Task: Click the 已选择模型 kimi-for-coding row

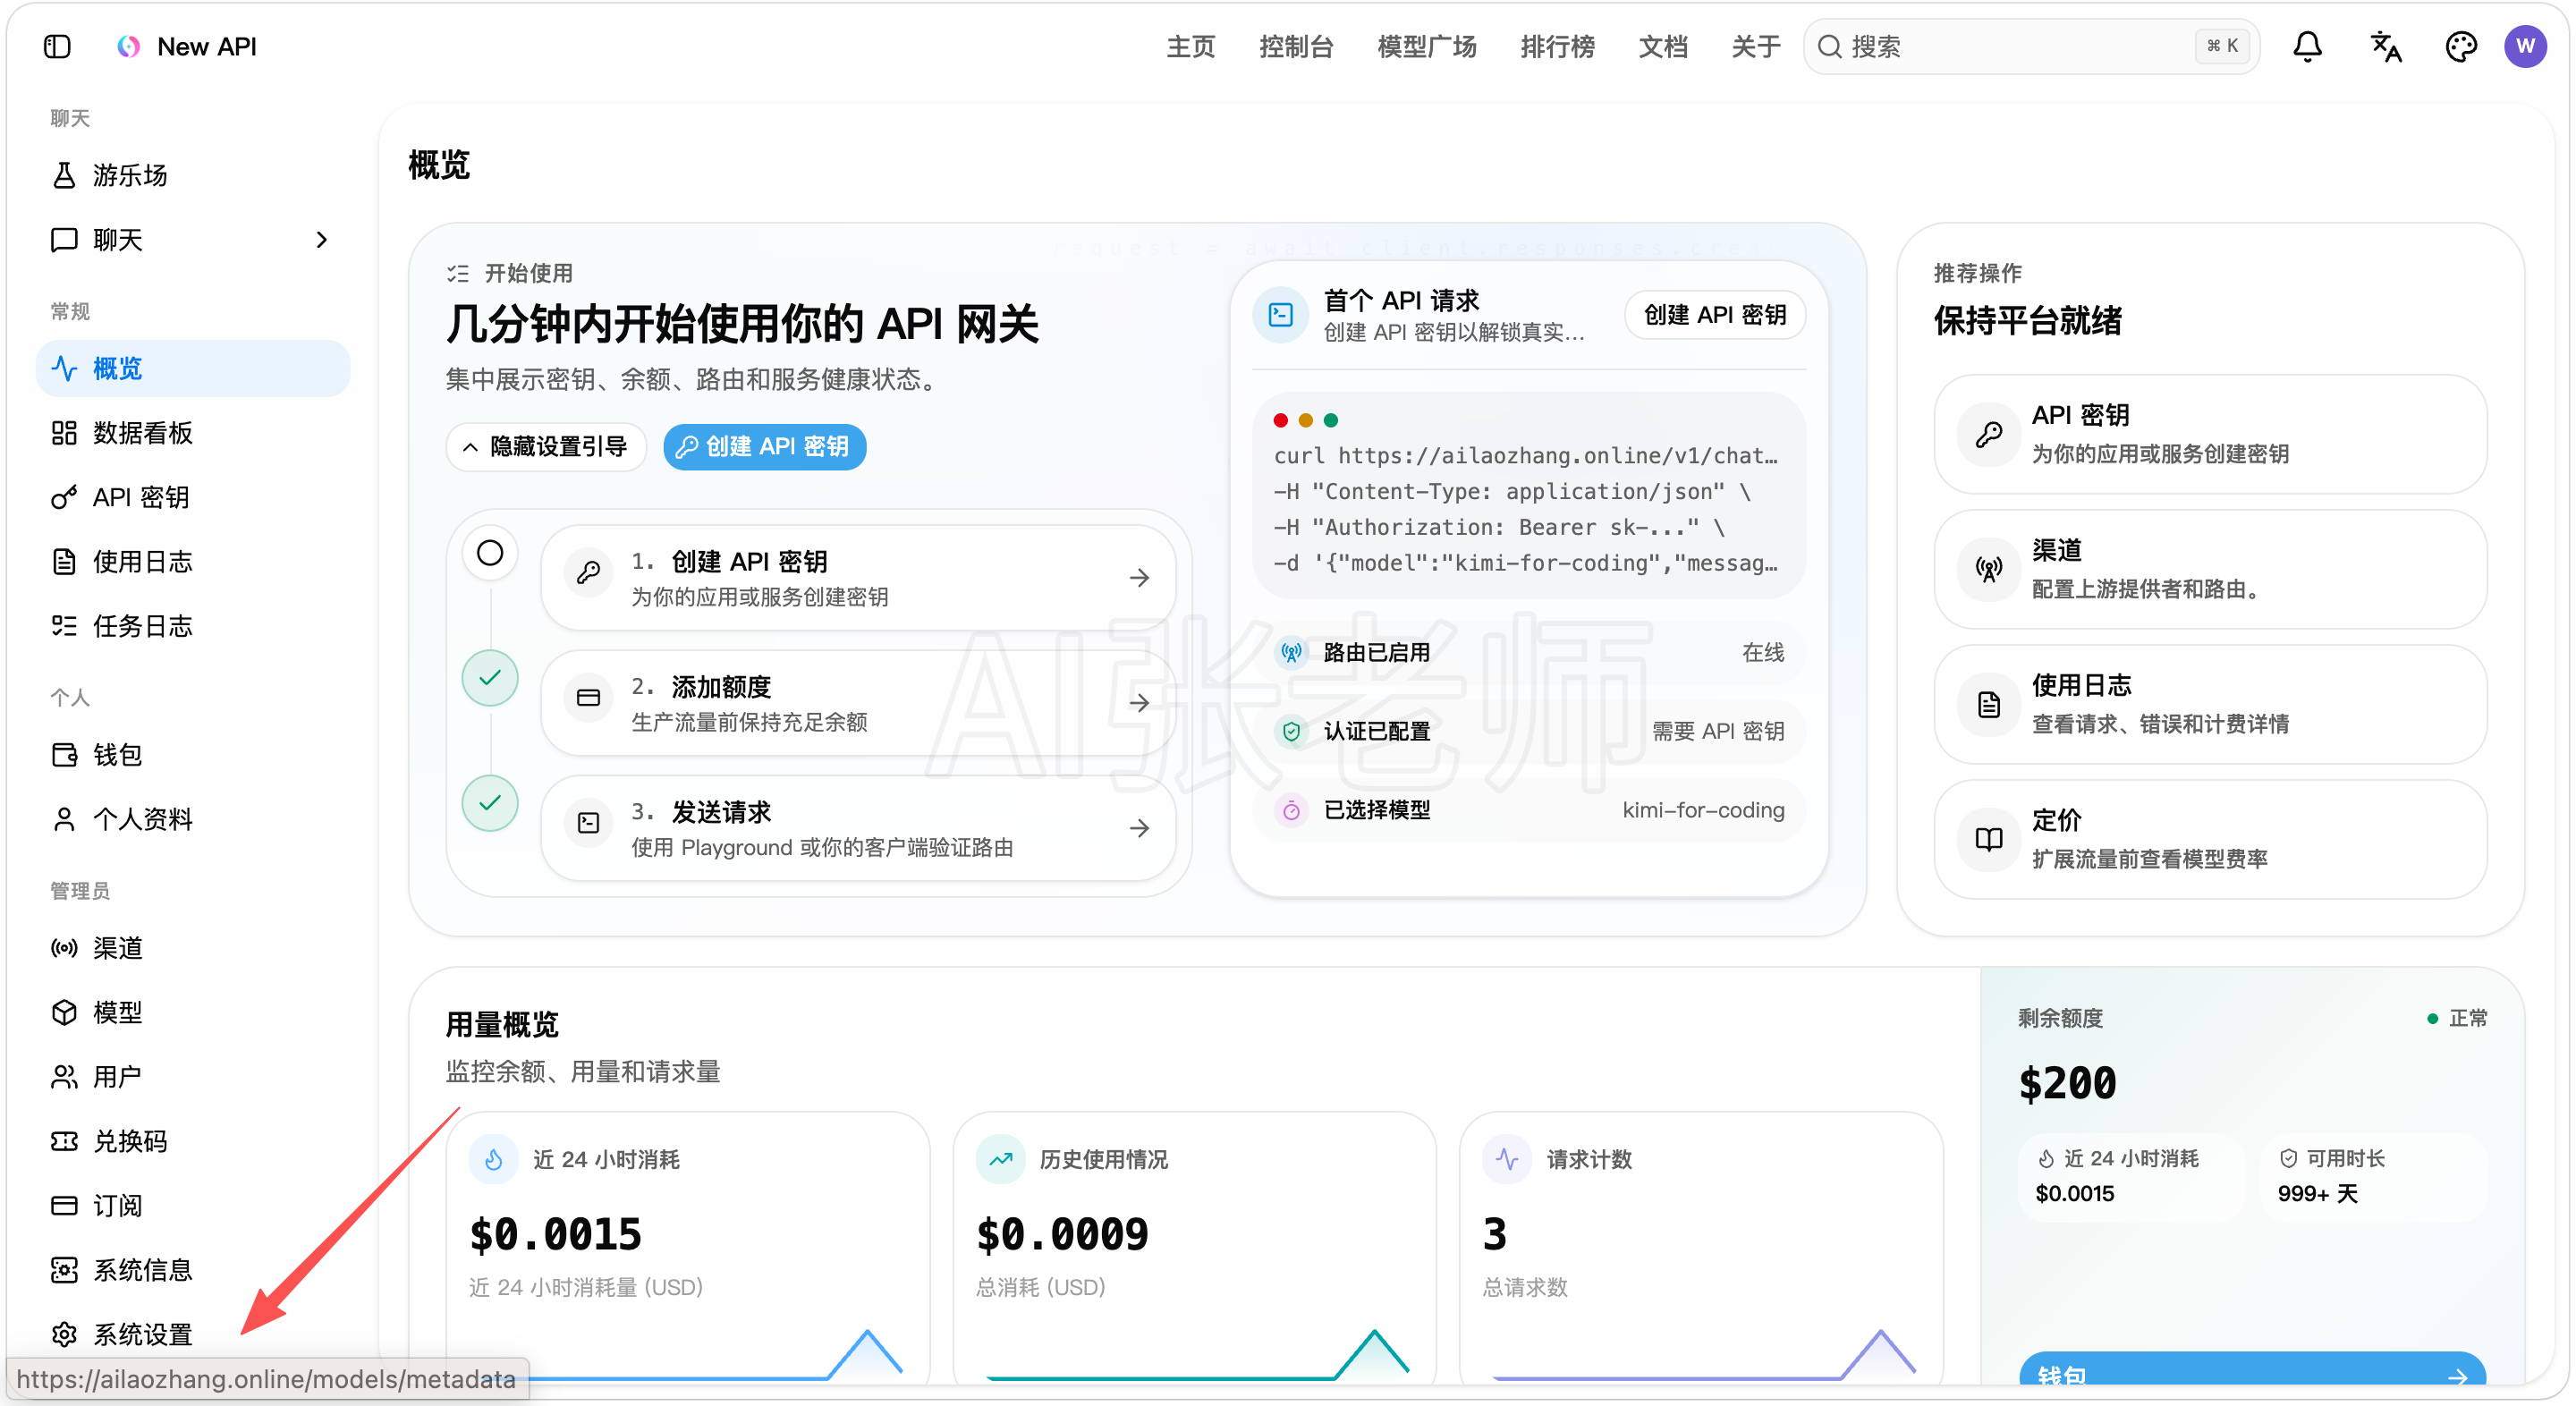Action: tap(1528, 810)
